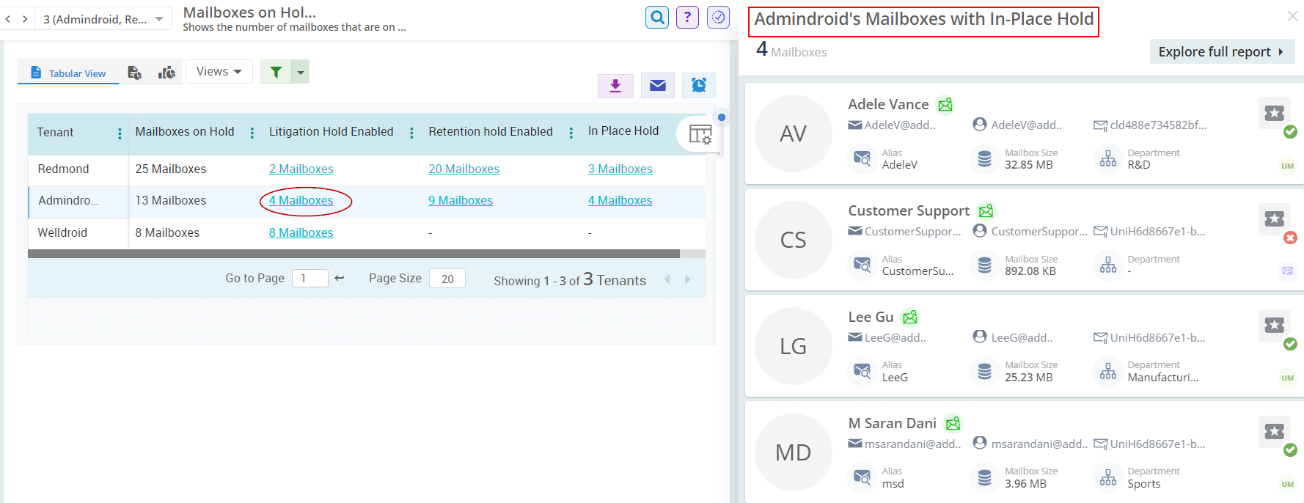Open the Litigation Hold Enabled column options menu
The width and height of the screenshot is (1304, 503).
click(x=411, y=133)
